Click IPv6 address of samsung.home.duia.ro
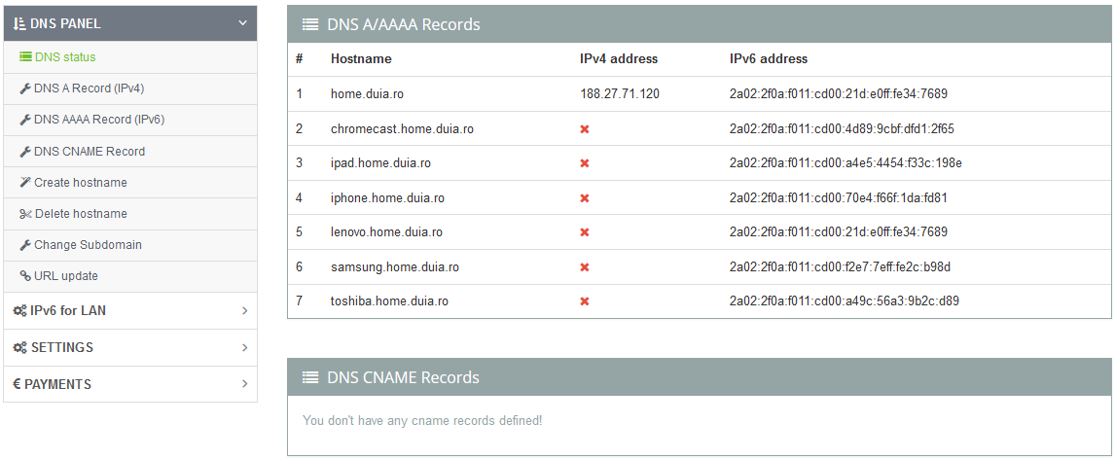The width and height of the screenshot is (1115, 459). pos(840,267)
